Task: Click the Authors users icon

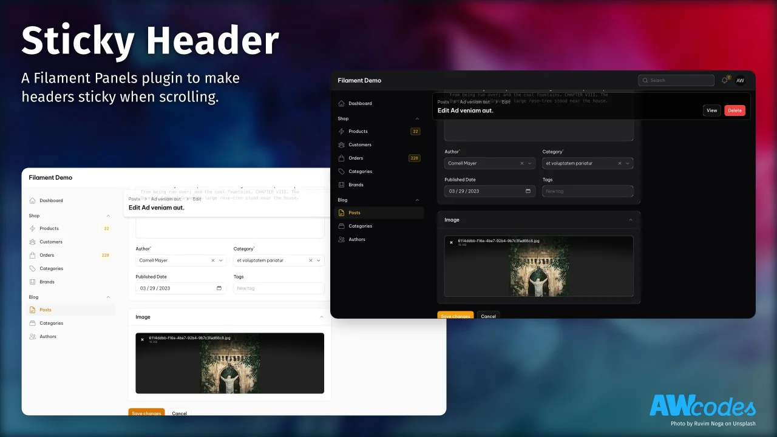Action: (342, 239)
